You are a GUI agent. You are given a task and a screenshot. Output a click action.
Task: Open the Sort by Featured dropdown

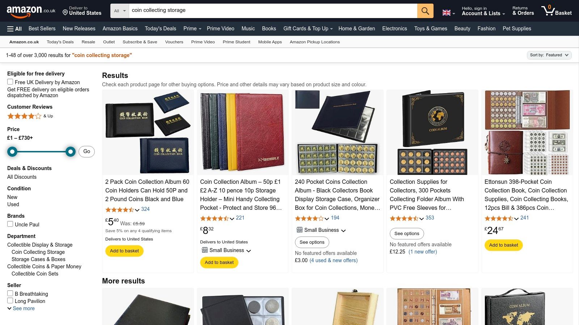(x=549, y=55)
